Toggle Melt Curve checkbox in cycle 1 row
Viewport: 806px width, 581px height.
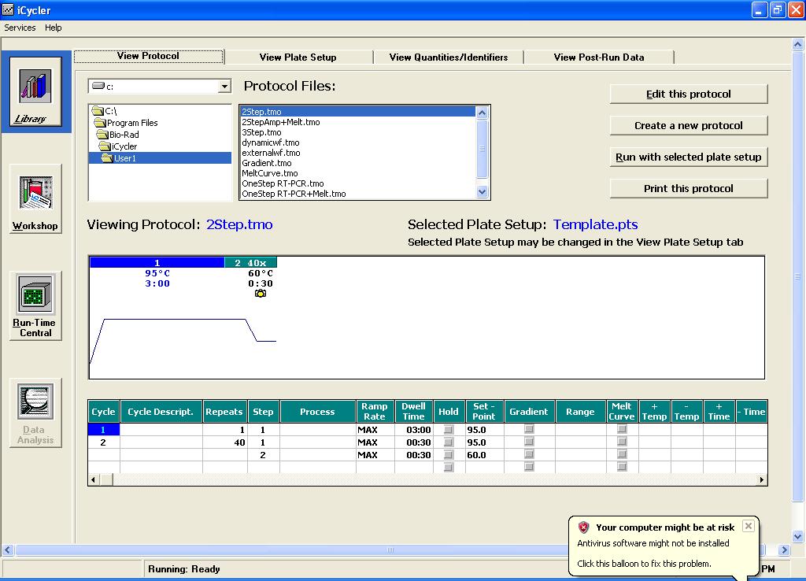[x=622, y=429]
